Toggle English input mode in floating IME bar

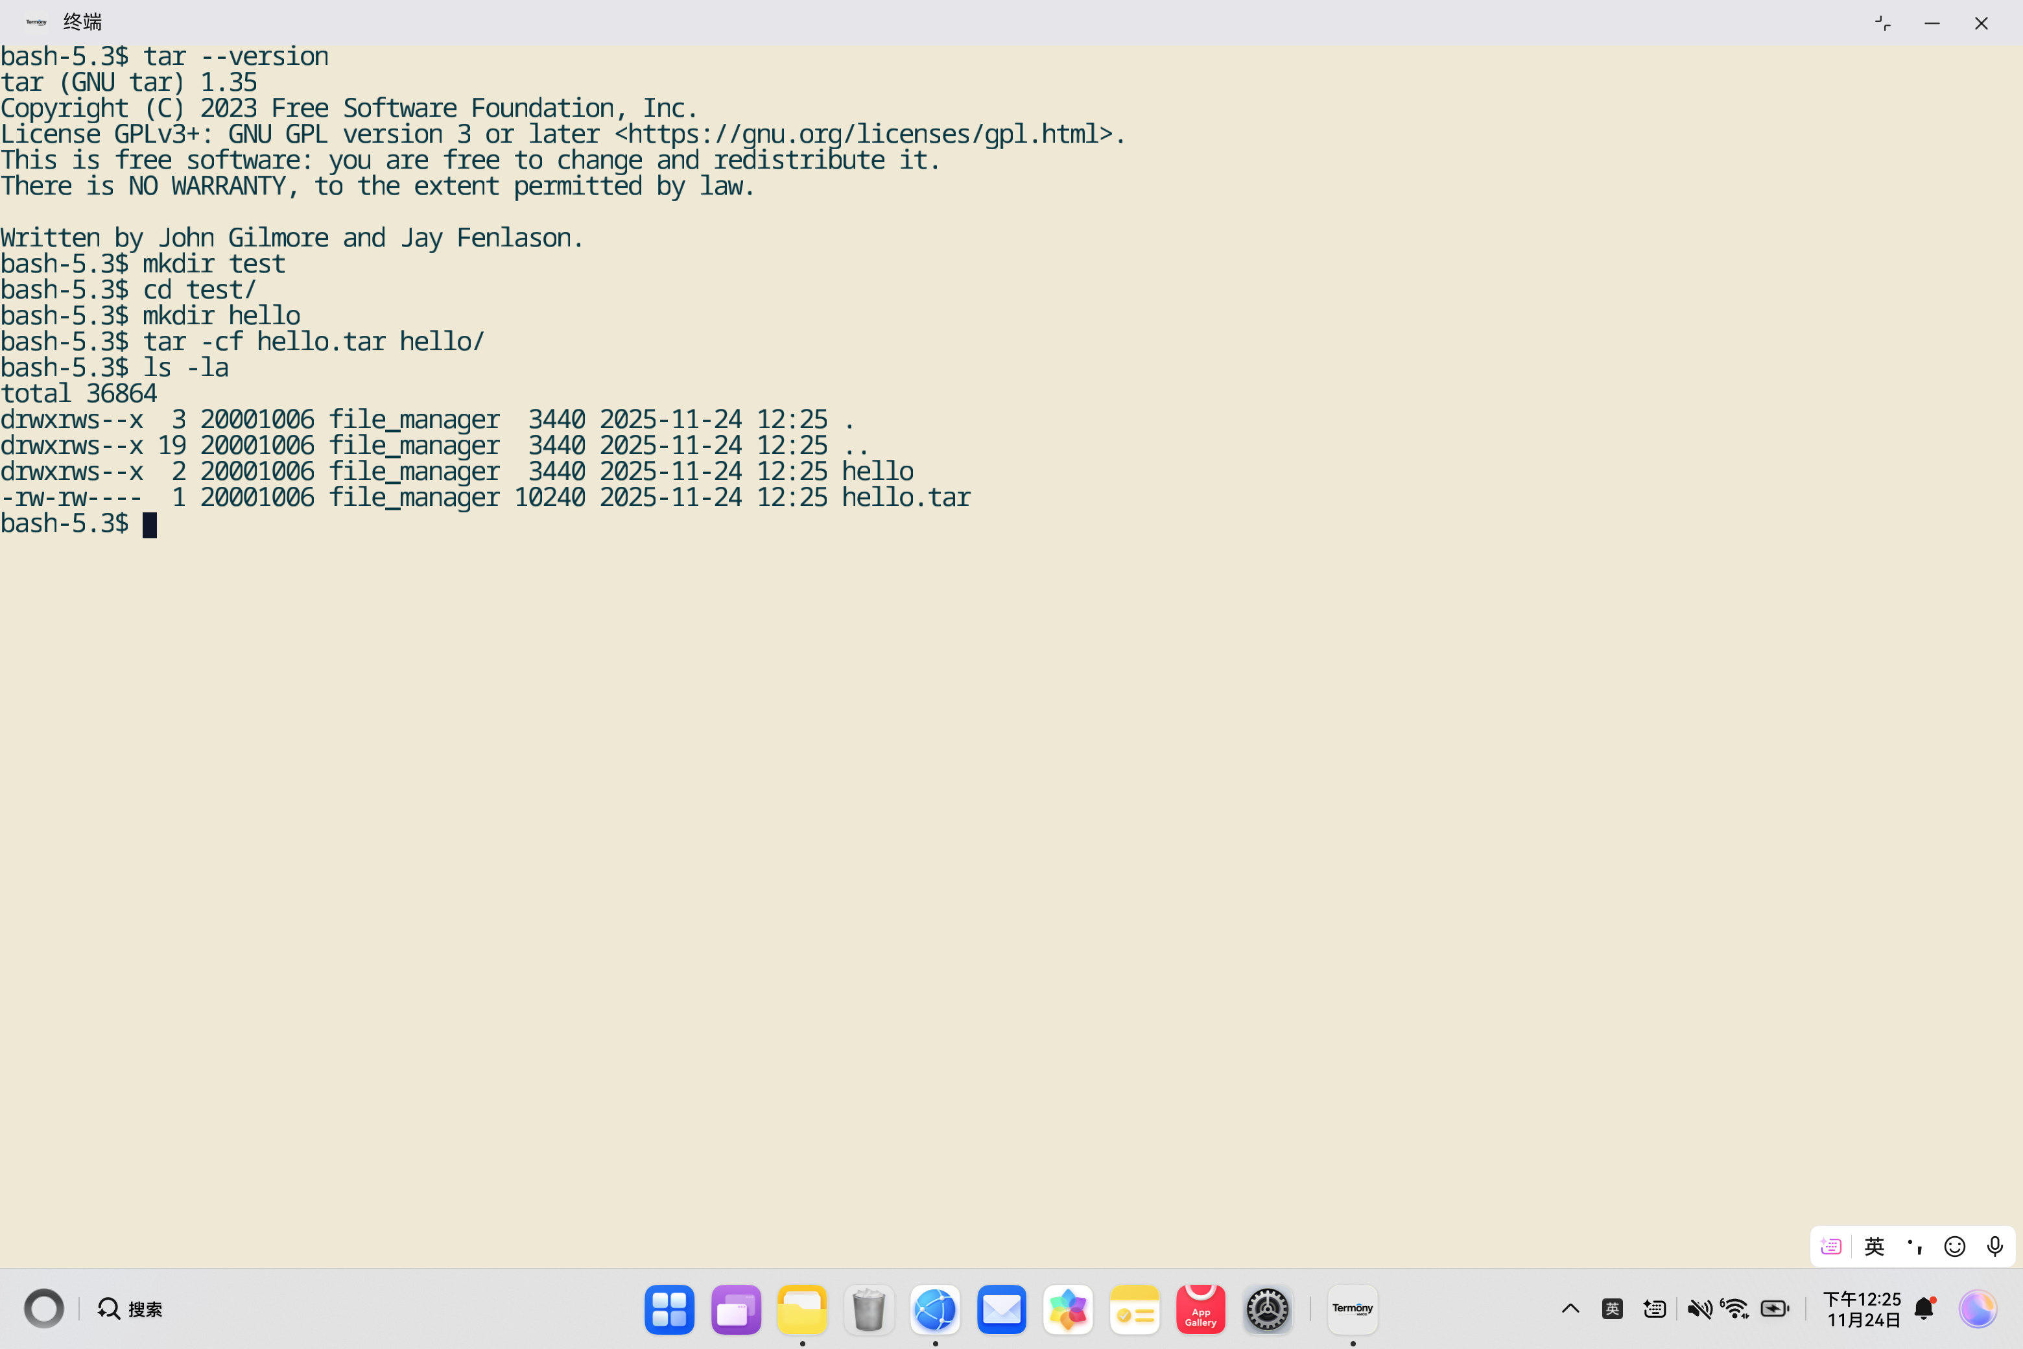click(1875, 1246)
